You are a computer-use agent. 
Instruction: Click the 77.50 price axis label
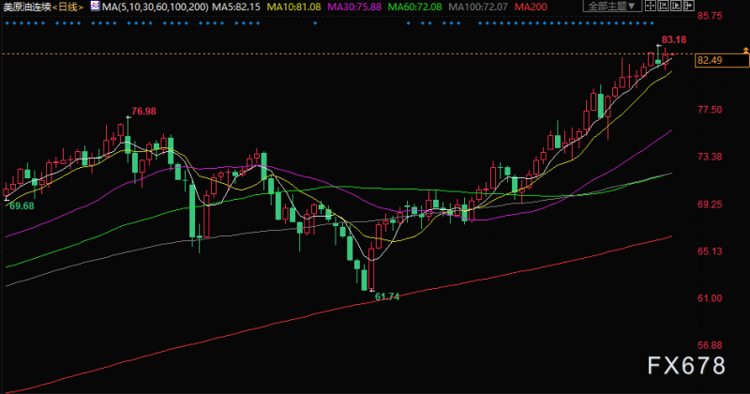pyautogui.click(x=710, y=110)
